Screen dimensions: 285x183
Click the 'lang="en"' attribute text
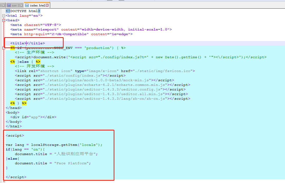pos(30,16)
